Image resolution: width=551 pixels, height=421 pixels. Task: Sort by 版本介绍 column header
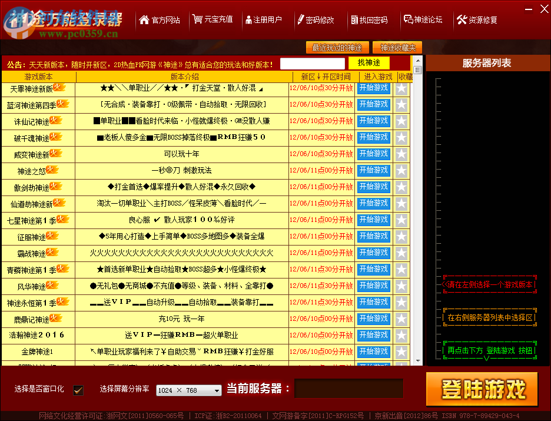(x=184, y=77)
